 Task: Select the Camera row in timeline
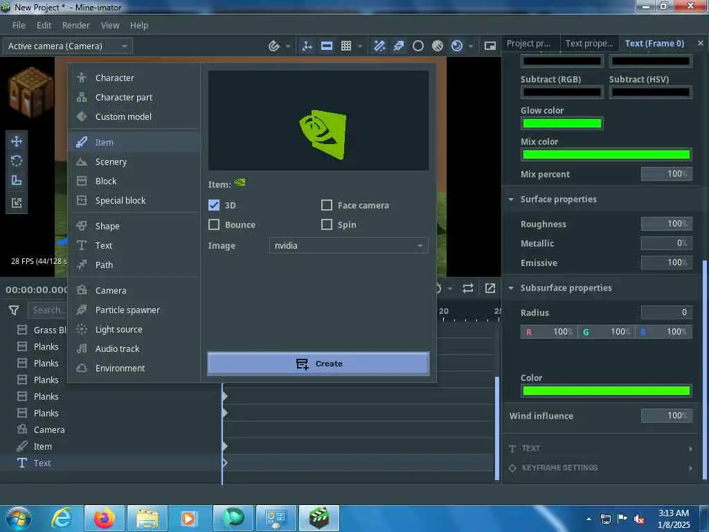(111, 429)
